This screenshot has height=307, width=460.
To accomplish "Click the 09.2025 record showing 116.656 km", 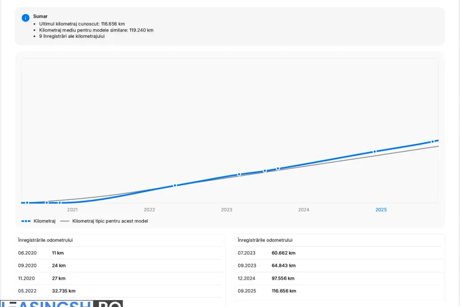I will tap(339, 291).
